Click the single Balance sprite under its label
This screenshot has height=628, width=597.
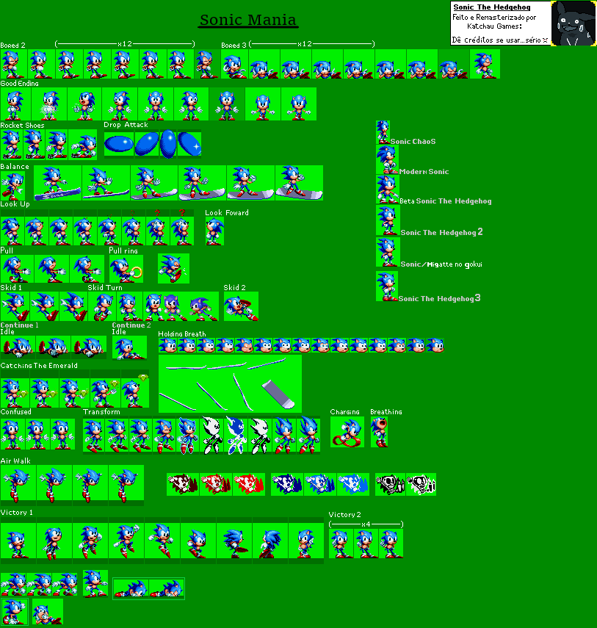pos(12,187)
